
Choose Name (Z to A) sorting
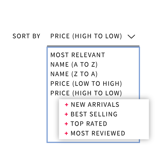pyautogui.click(x=74, y=74)
